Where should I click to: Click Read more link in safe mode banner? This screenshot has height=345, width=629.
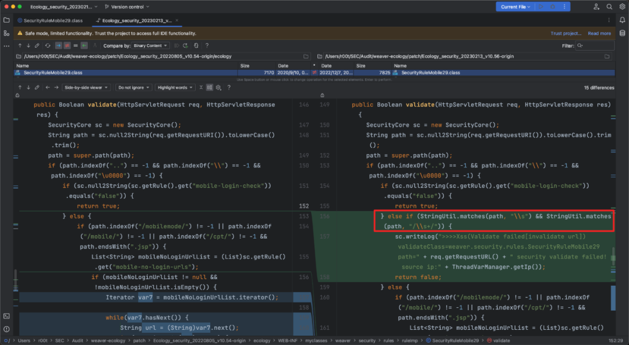599,33
